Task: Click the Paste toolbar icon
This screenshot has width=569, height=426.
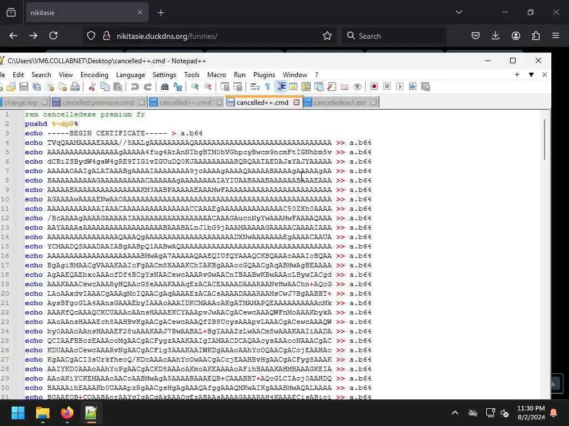Action: coord(118,87)
